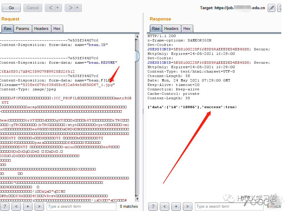Viewport: 286px width, 211px height.
Task: Open the request search help question-mark button
Action: [x=5, y=206]
